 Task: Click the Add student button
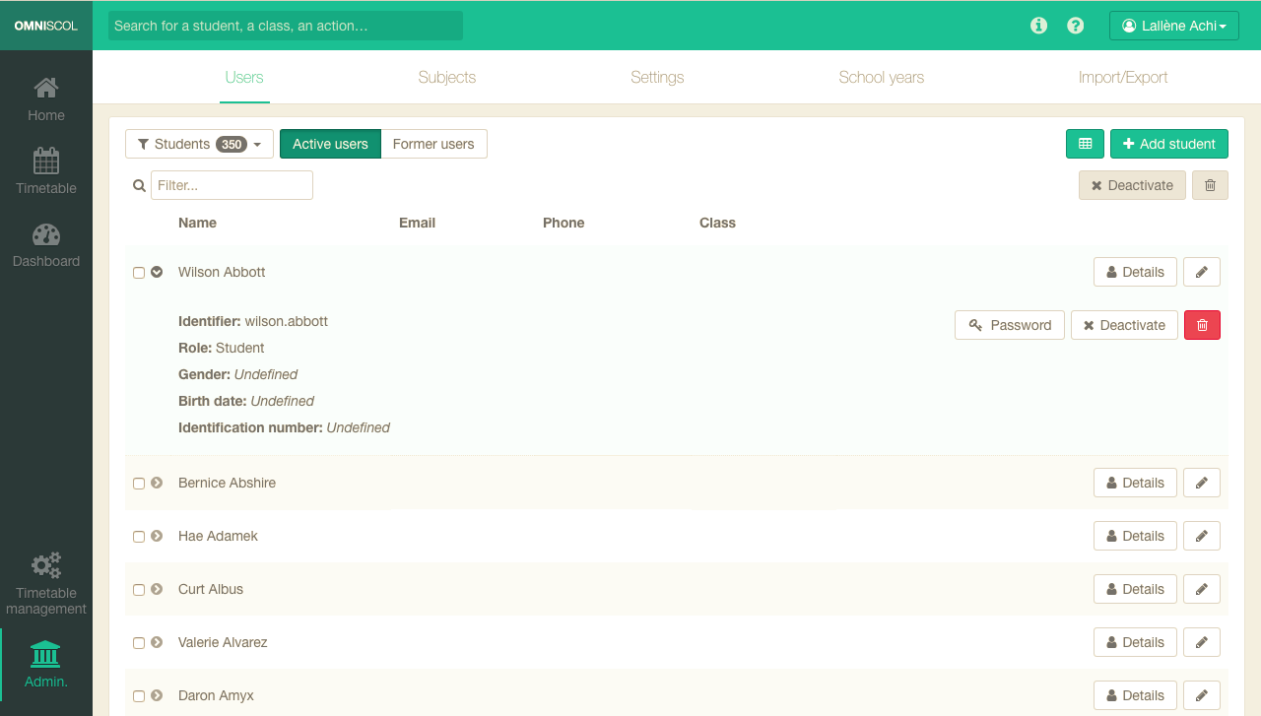[1168, 144]
